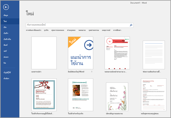Viewport: 171px width, 118px height.
Task: Search suggested category ชุดการออกแบบ (Design Sets)
Action: tap(58, 30)
